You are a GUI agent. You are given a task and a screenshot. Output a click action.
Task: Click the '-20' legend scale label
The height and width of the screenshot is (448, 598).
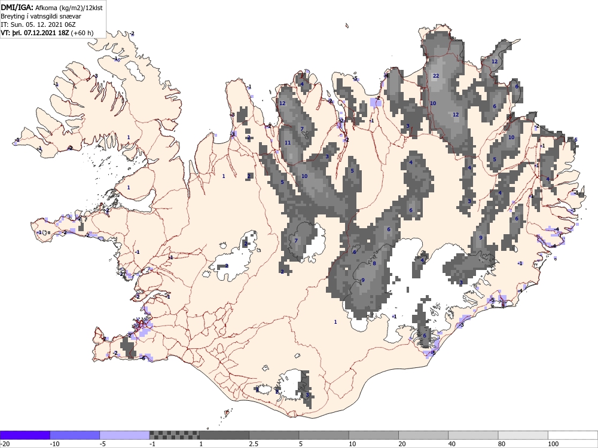5,444
